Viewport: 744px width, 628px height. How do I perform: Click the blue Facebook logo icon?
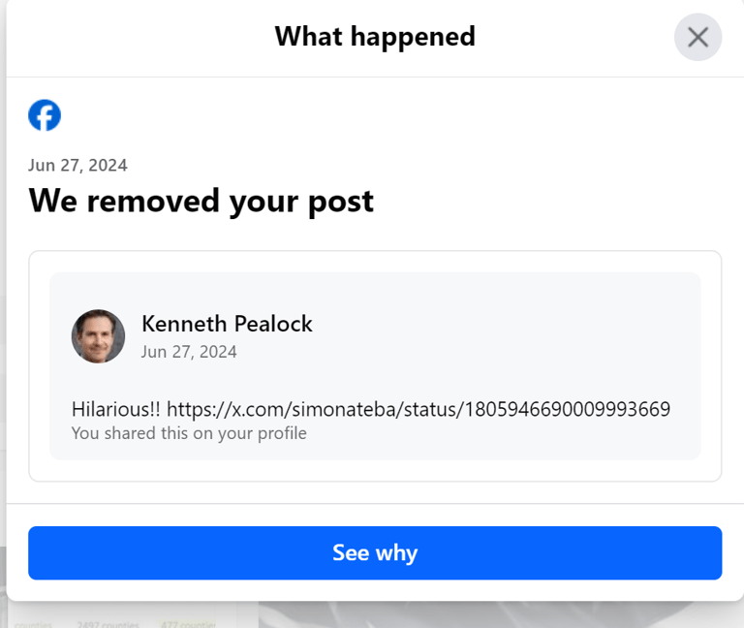[x=45, y=115]
